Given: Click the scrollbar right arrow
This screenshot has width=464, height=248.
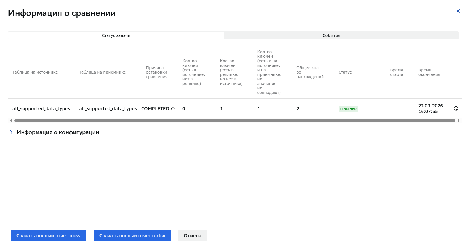Looking at the screenshot, I should pos(459,121).
